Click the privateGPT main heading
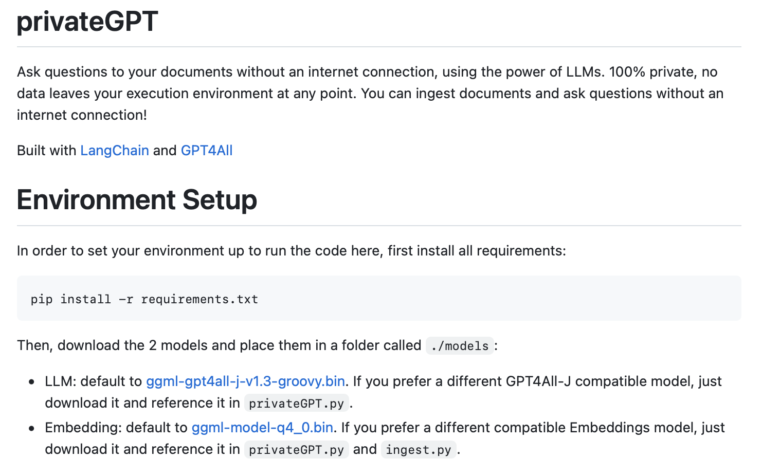The width and height of the screenshot is (762, 476). click(x=87, y=22)
